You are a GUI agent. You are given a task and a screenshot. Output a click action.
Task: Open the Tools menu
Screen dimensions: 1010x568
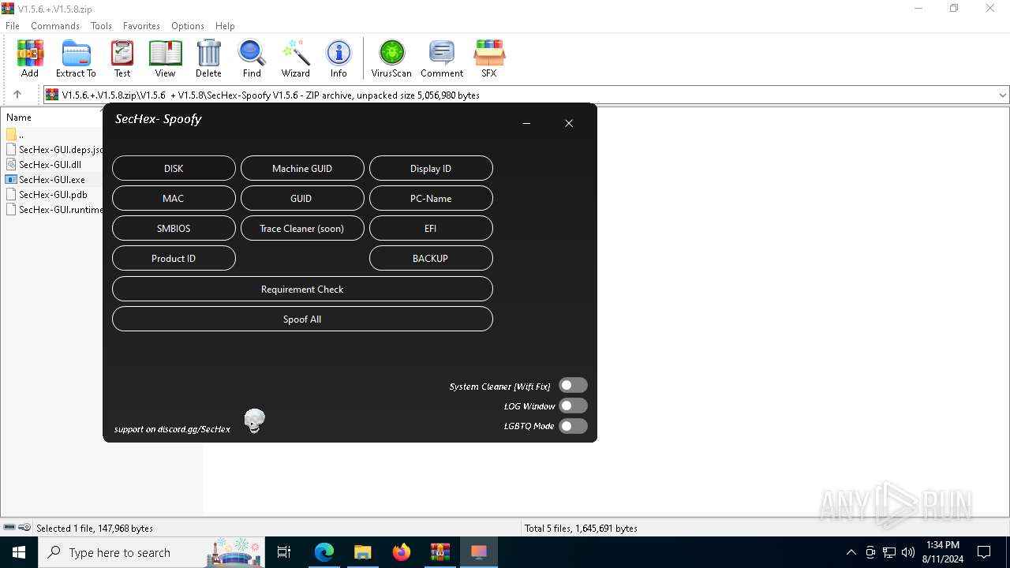(101, 26)
